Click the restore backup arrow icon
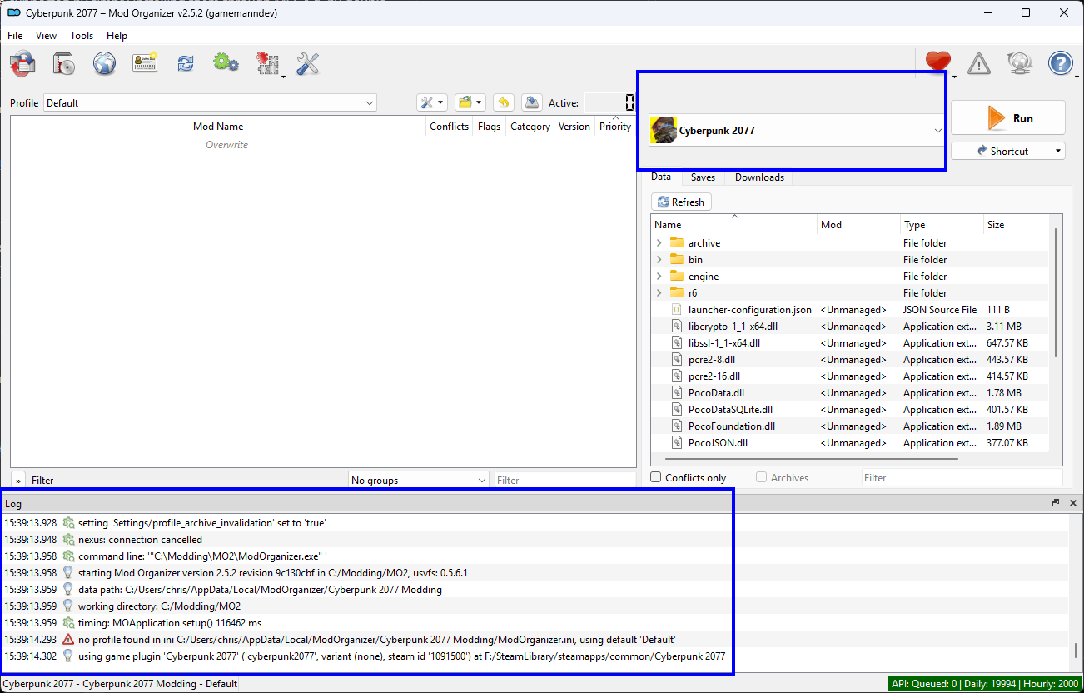 [x=503, y=102]
